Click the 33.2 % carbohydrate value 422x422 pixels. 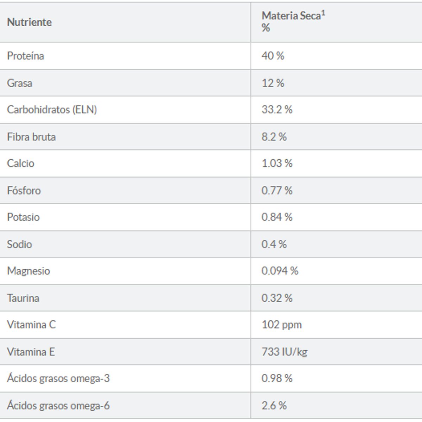point(277,110)
